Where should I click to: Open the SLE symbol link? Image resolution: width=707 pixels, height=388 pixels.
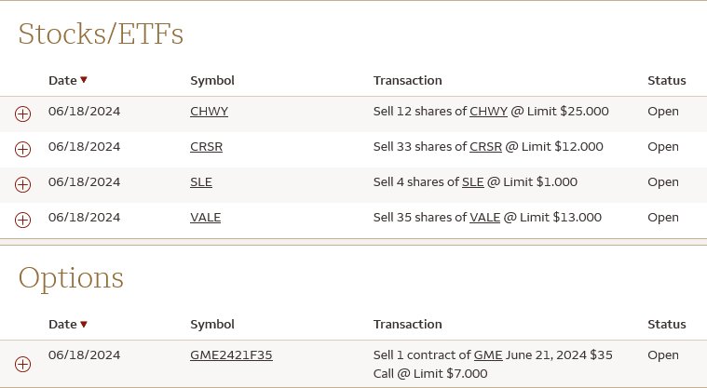(x=201, y=182)
